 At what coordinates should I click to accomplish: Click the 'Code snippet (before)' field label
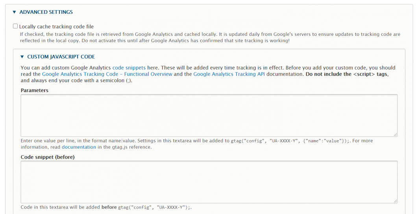pyautogui.click(x=48, y=157)
